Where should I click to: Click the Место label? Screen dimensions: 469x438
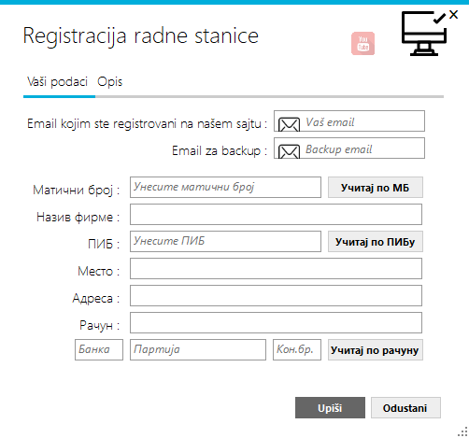[x=99, y=271]
